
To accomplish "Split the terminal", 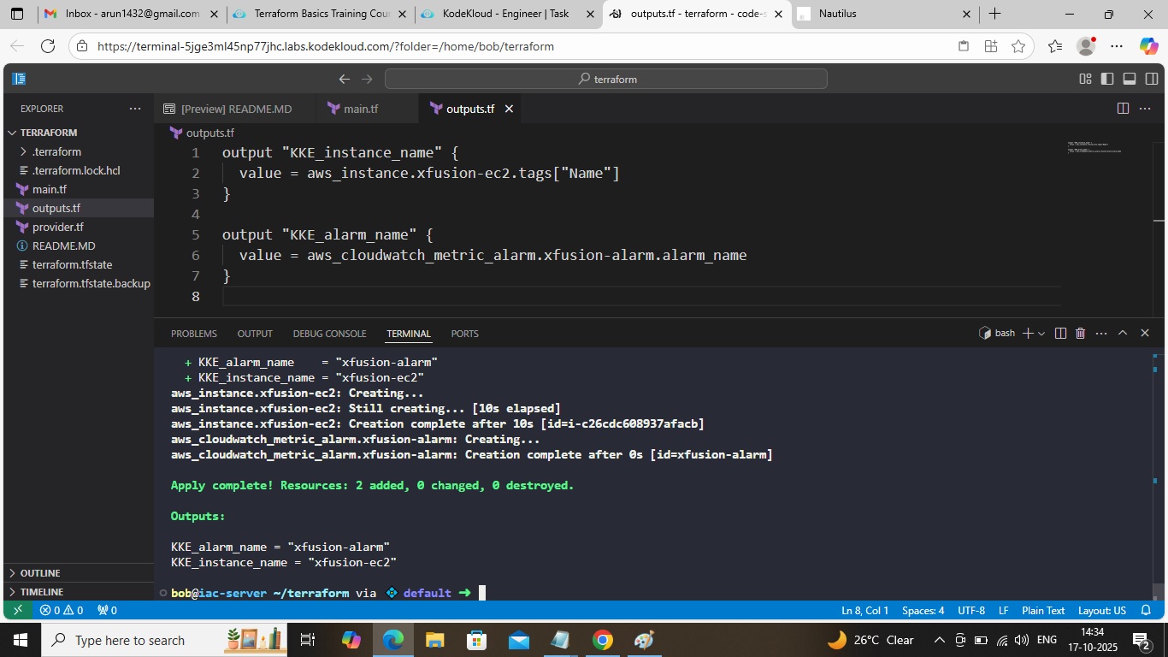I will point(1060,333).
